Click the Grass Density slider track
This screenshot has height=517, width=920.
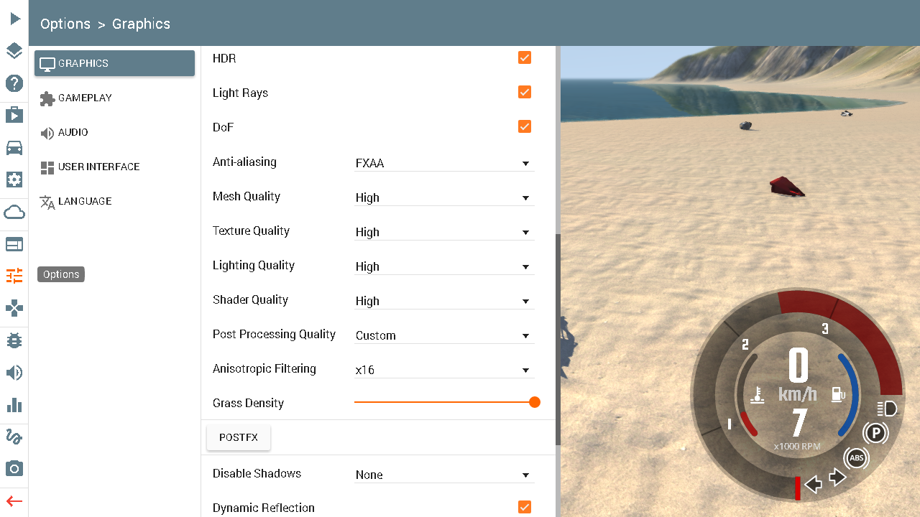443,402
